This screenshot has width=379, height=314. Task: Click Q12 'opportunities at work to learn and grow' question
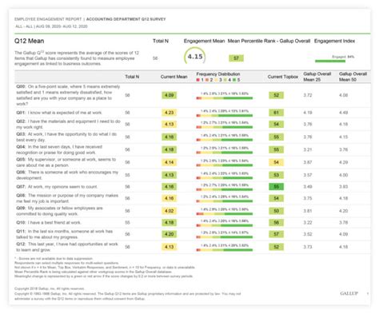tap(67, 247)
